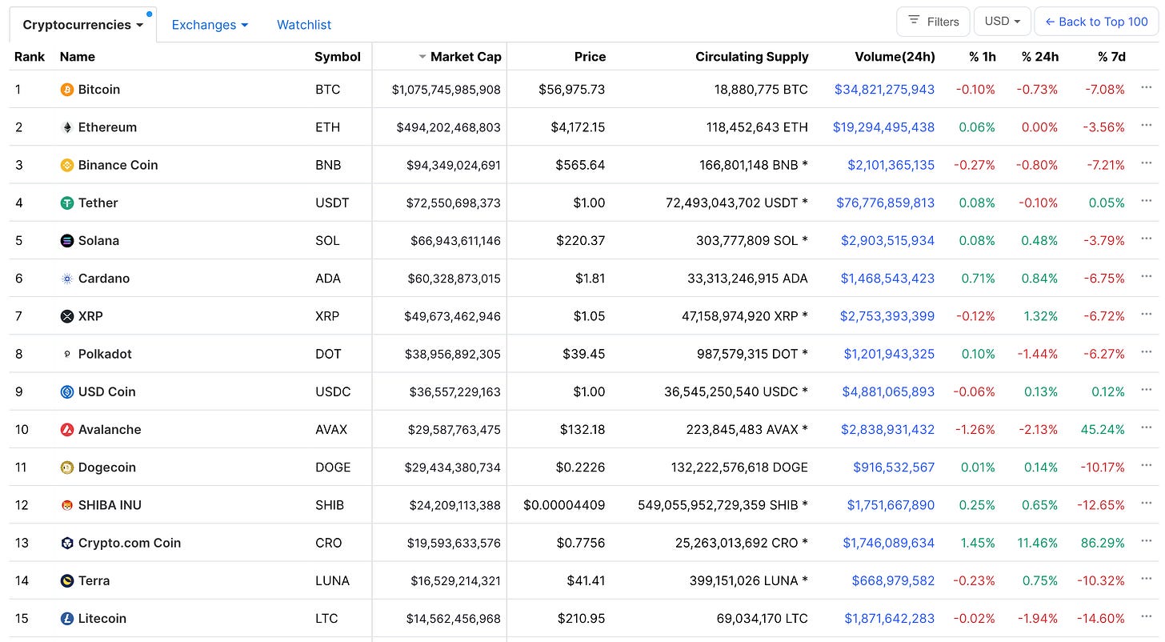Click Terra price $41.41
This screenshot has height=642, width=1165.
pyautogui.click(x=586, y=580)
